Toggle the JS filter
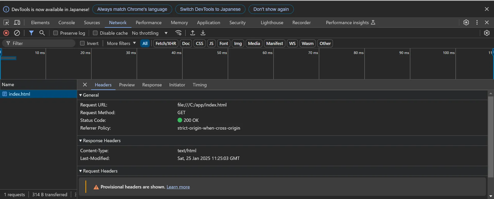The image size is (494, 199). coord(211,43)
